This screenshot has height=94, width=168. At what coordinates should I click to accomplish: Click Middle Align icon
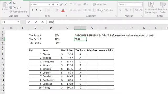75,4
